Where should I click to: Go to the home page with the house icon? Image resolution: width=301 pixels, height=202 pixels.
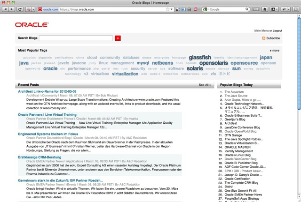coord(265,9)
